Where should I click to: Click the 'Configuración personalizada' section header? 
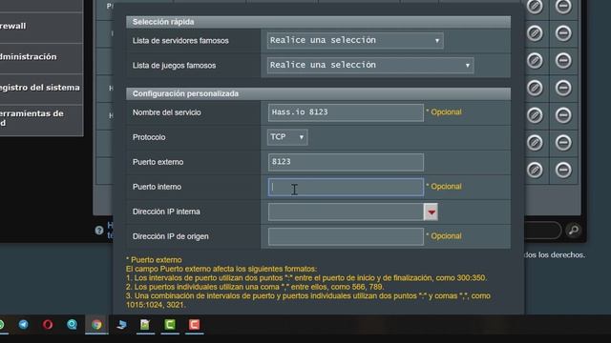click(x=318, y=93)
